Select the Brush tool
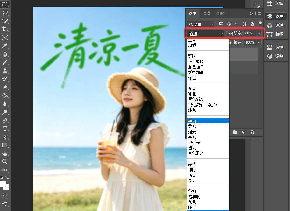 click(5, 62)
